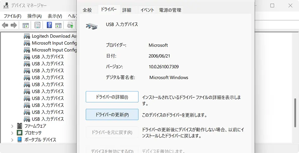Screen dimensions: 299x153
Task: Select the Logitech Download Assistant device icon
Action: (27, 36)
